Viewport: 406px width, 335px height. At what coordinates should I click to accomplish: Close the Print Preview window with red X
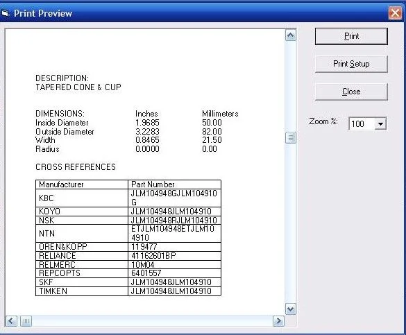[x=395, y=13]
